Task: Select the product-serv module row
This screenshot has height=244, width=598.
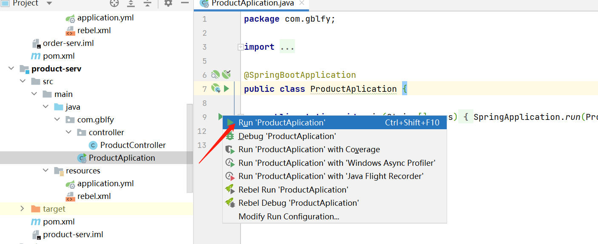Action: point(56,68)
